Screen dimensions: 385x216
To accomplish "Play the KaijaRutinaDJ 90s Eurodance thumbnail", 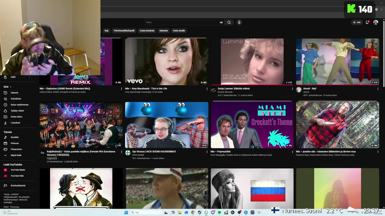I will click(81, 125).
